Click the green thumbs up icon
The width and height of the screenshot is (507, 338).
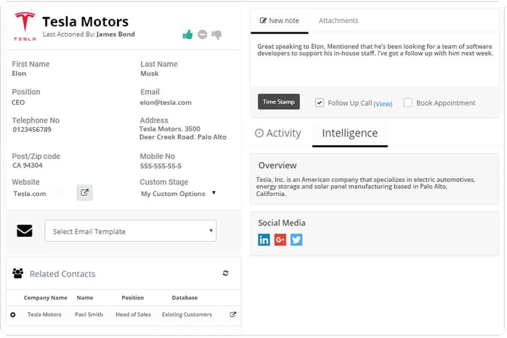click(188, 35)
